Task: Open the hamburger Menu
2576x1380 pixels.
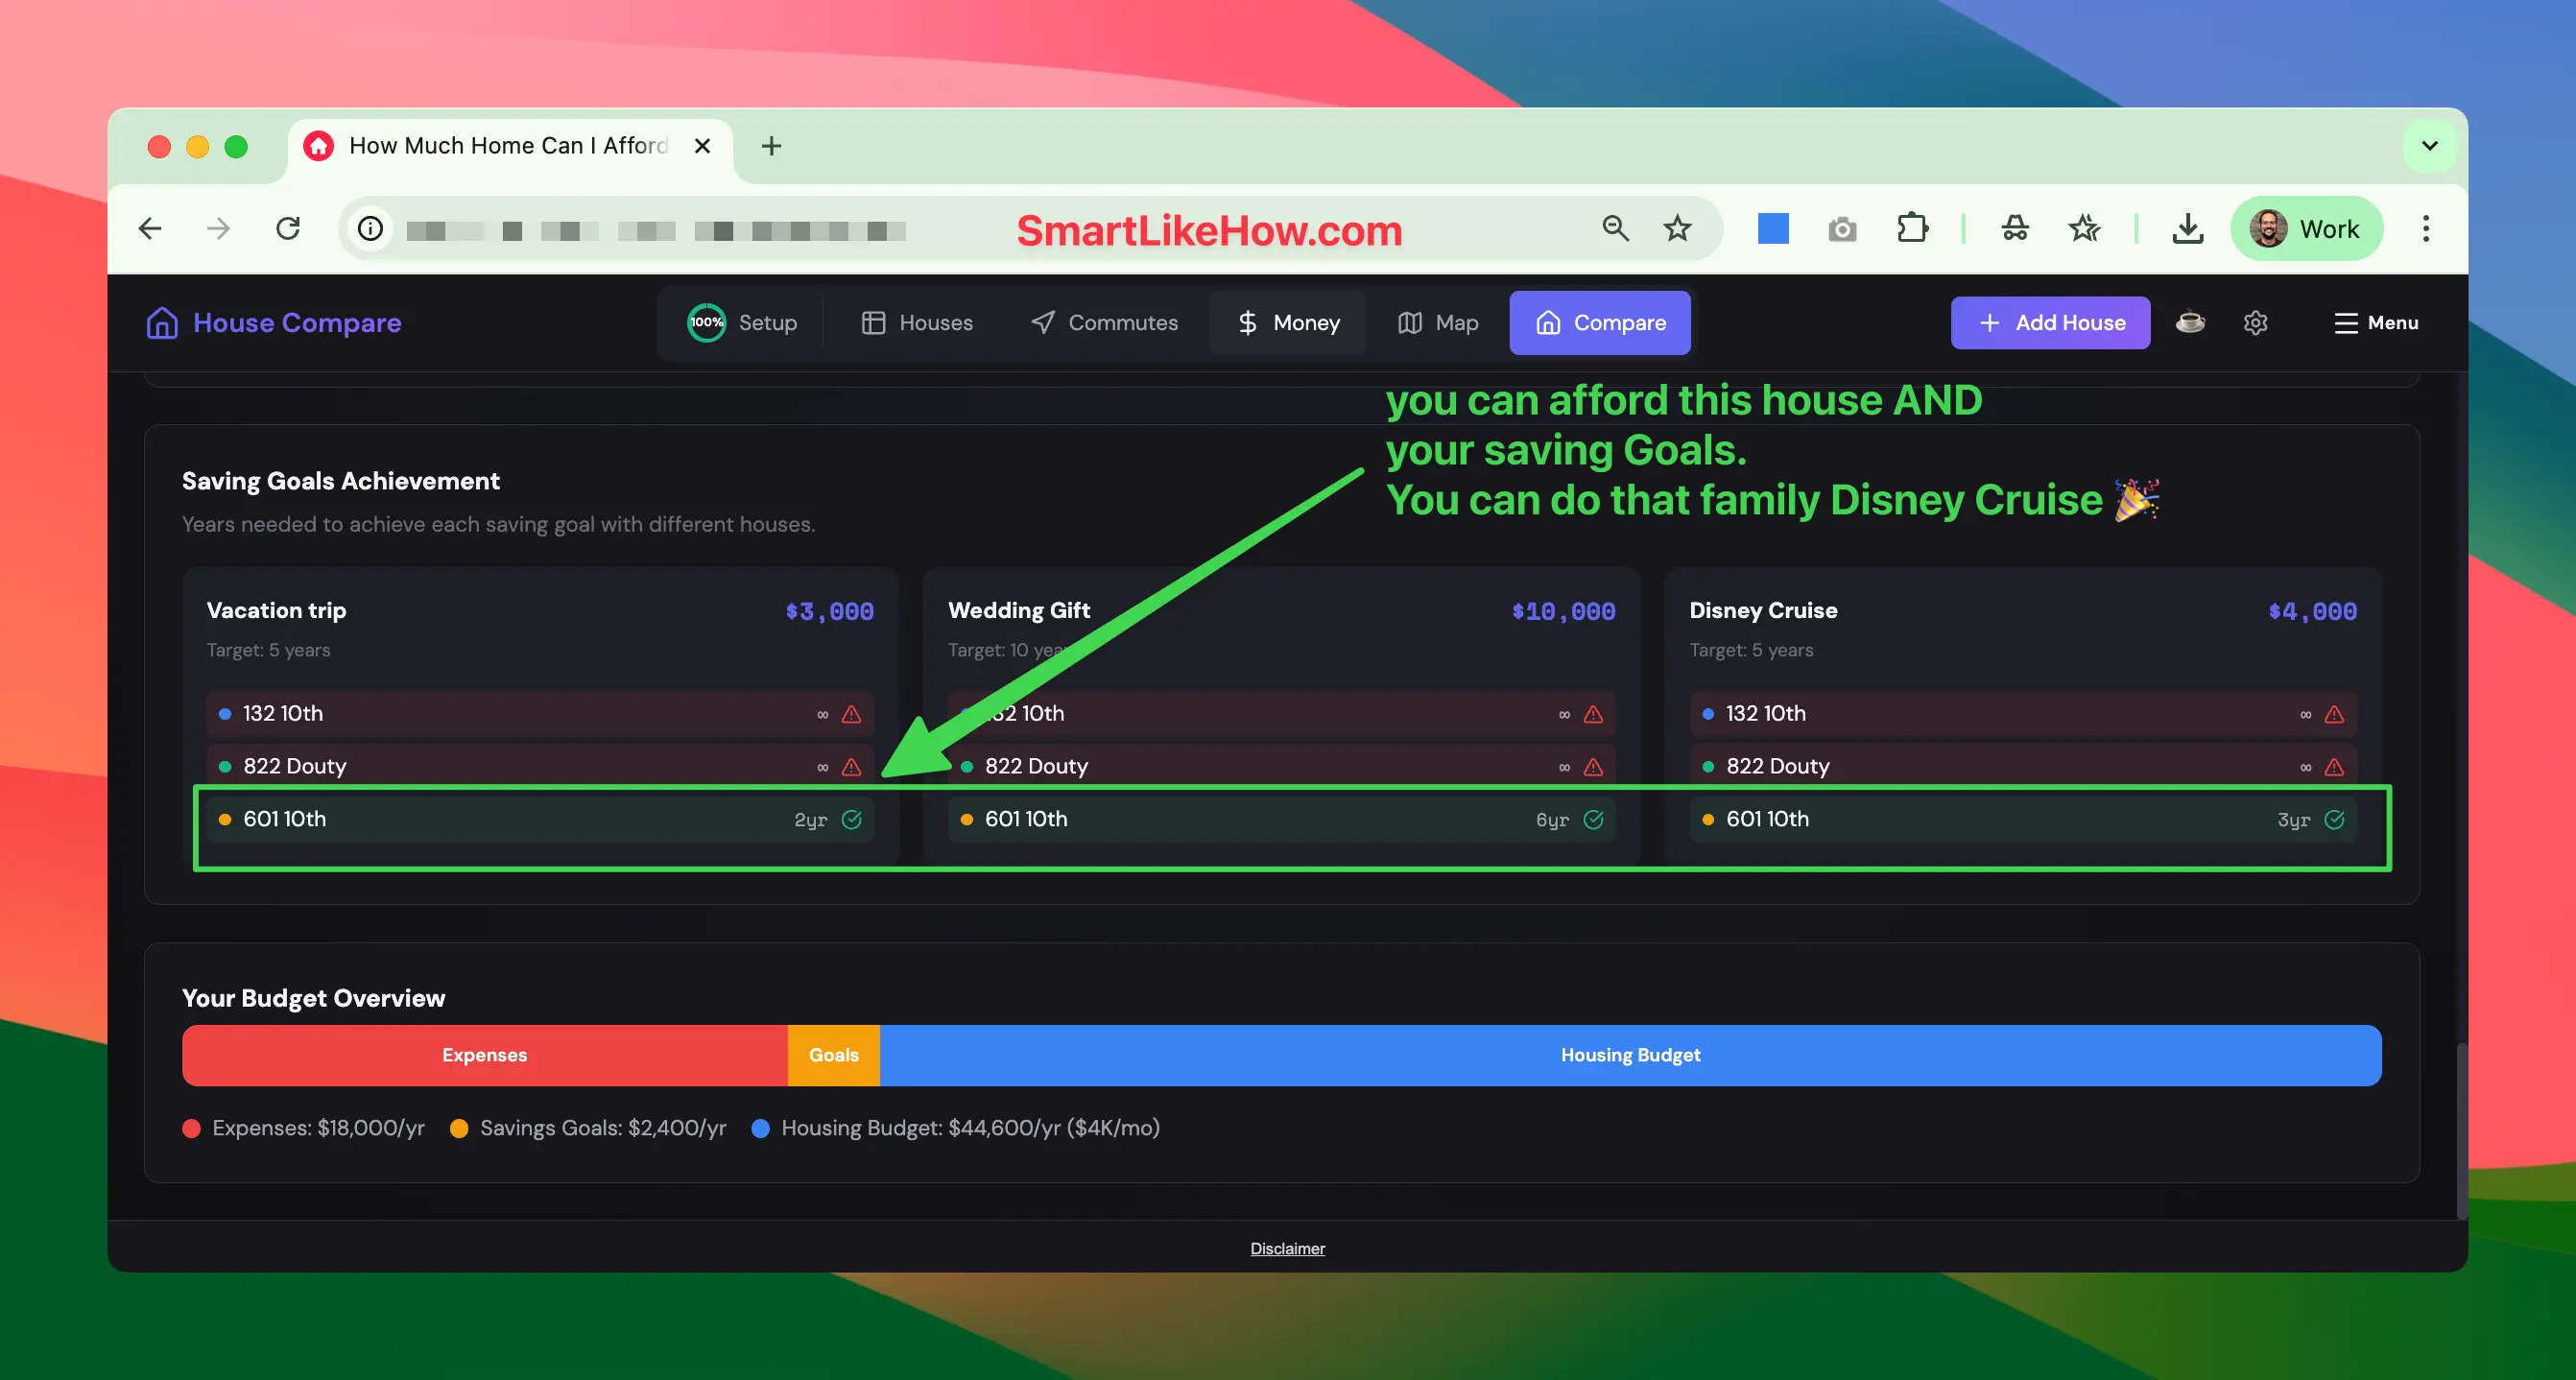Action: (x=2376, y=323)
